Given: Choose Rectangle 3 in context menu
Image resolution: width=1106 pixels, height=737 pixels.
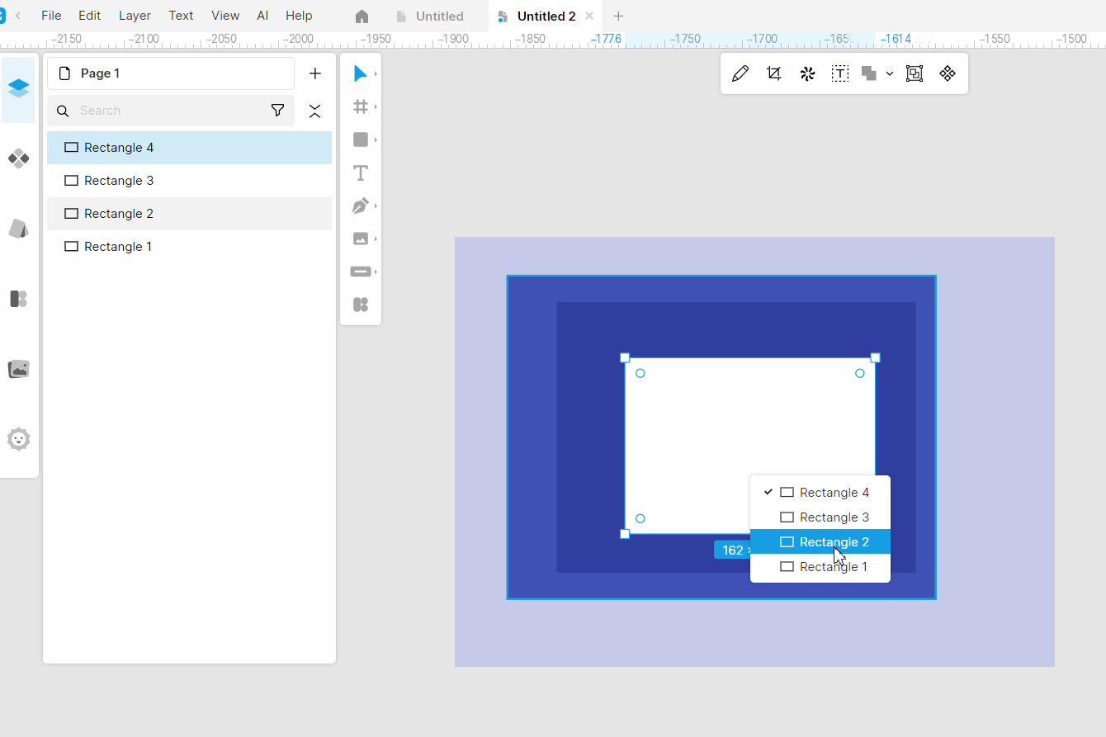Looking at the screenshot, I should [x=820, y=517].
